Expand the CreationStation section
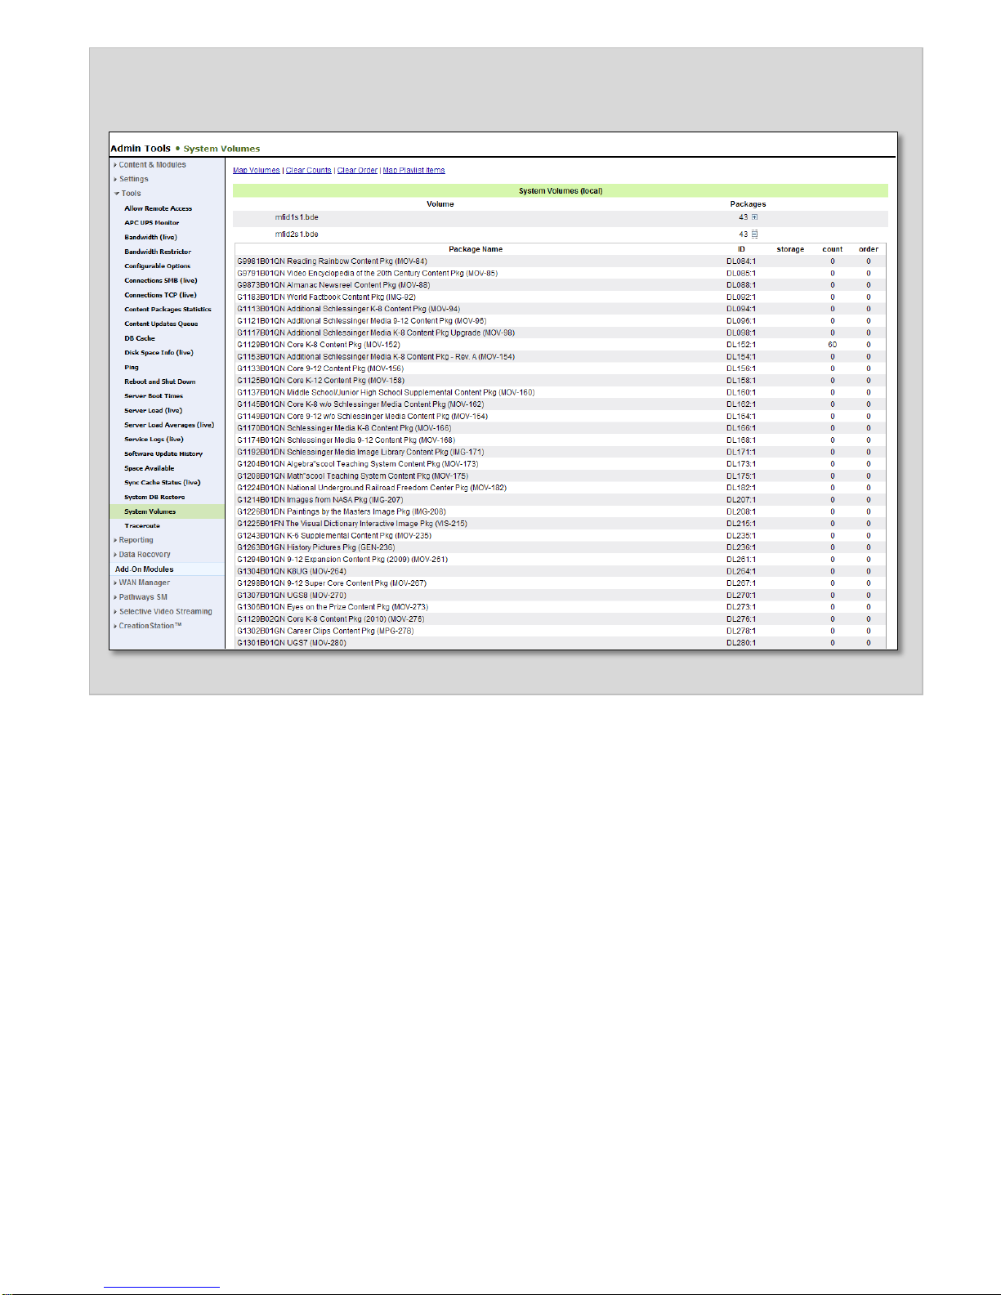This screenshot has width=1001, height=1295. tap(150, 626)
